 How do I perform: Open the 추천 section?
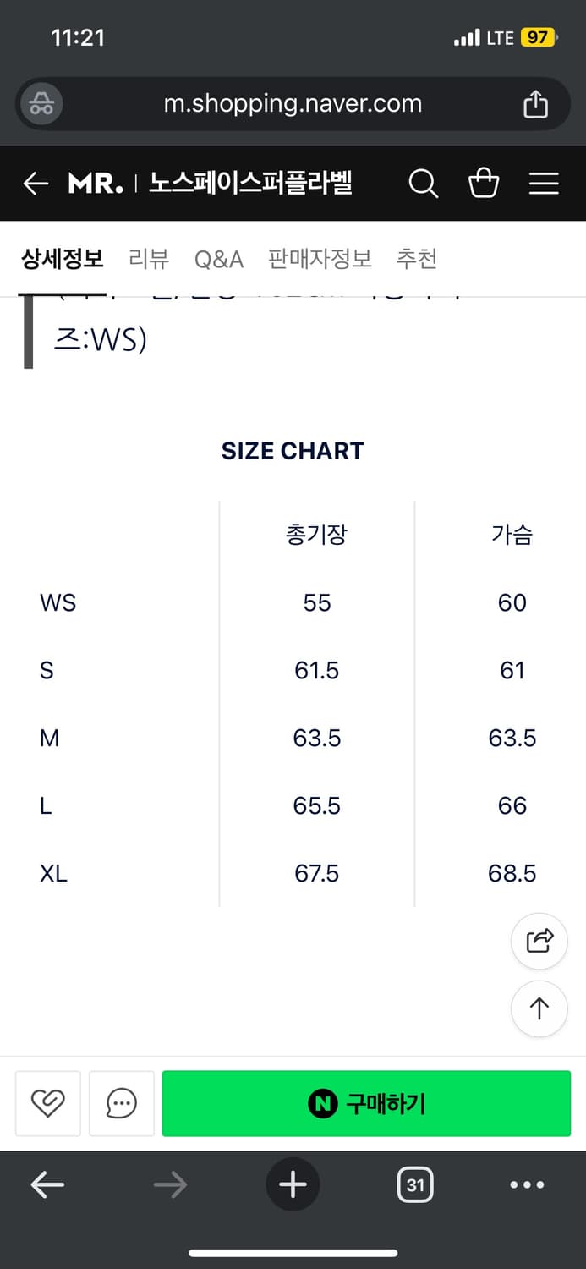(416, 259)
